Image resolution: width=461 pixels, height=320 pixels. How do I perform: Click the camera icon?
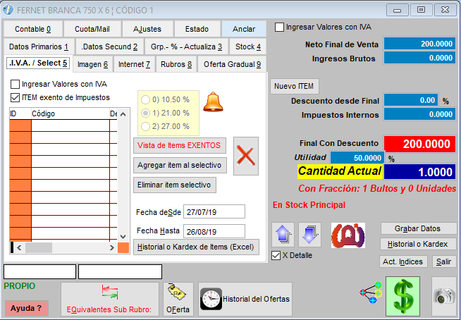click(444, 296)
